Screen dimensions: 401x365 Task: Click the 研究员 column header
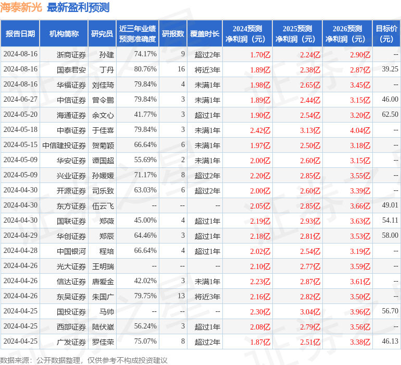tap(102, 33)
